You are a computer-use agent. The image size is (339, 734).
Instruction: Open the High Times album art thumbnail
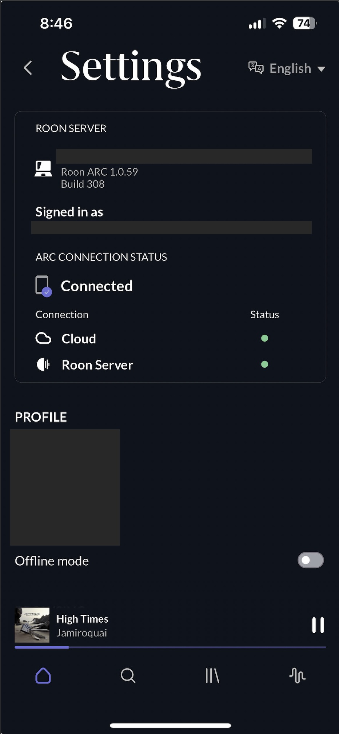click(32, 625)
